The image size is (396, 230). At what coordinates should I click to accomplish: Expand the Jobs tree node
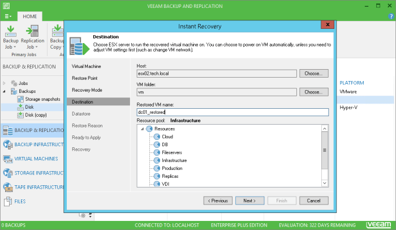click(x=4, y=83)
